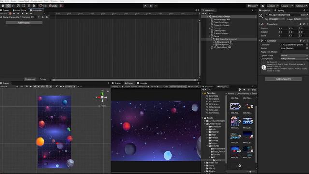Select the Transform tool in the toolbar
Screen dimensions: 309x174
29,6
